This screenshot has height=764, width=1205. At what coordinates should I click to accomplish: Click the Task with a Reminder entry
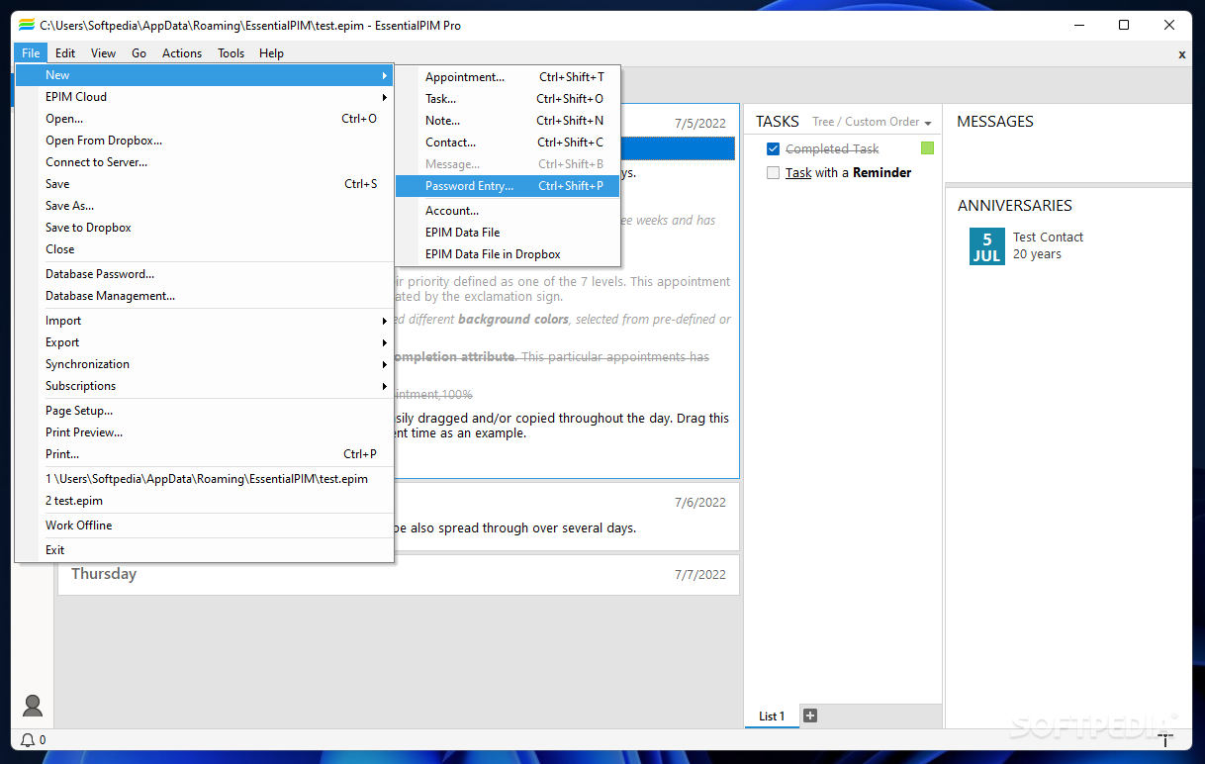(848, 173)
